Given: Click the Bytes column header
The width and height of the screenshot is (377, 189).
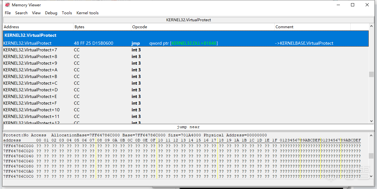Looking at the screenshot, I should coord(102,27).
